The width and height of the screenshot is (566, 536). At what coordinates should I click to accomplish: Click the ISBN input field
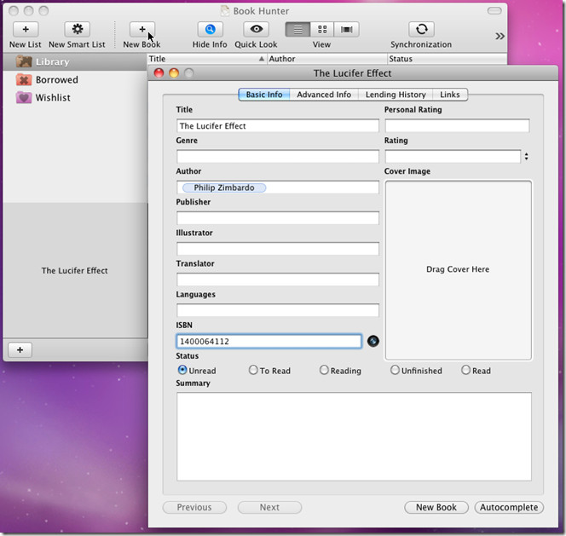point(269,341)
